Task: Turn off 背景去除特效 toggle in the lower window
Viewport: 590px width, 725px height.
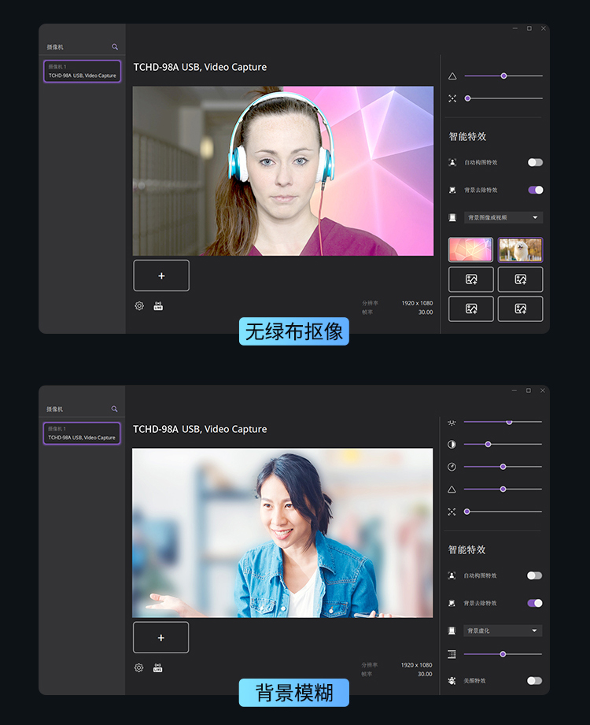Action: [535, 603]
